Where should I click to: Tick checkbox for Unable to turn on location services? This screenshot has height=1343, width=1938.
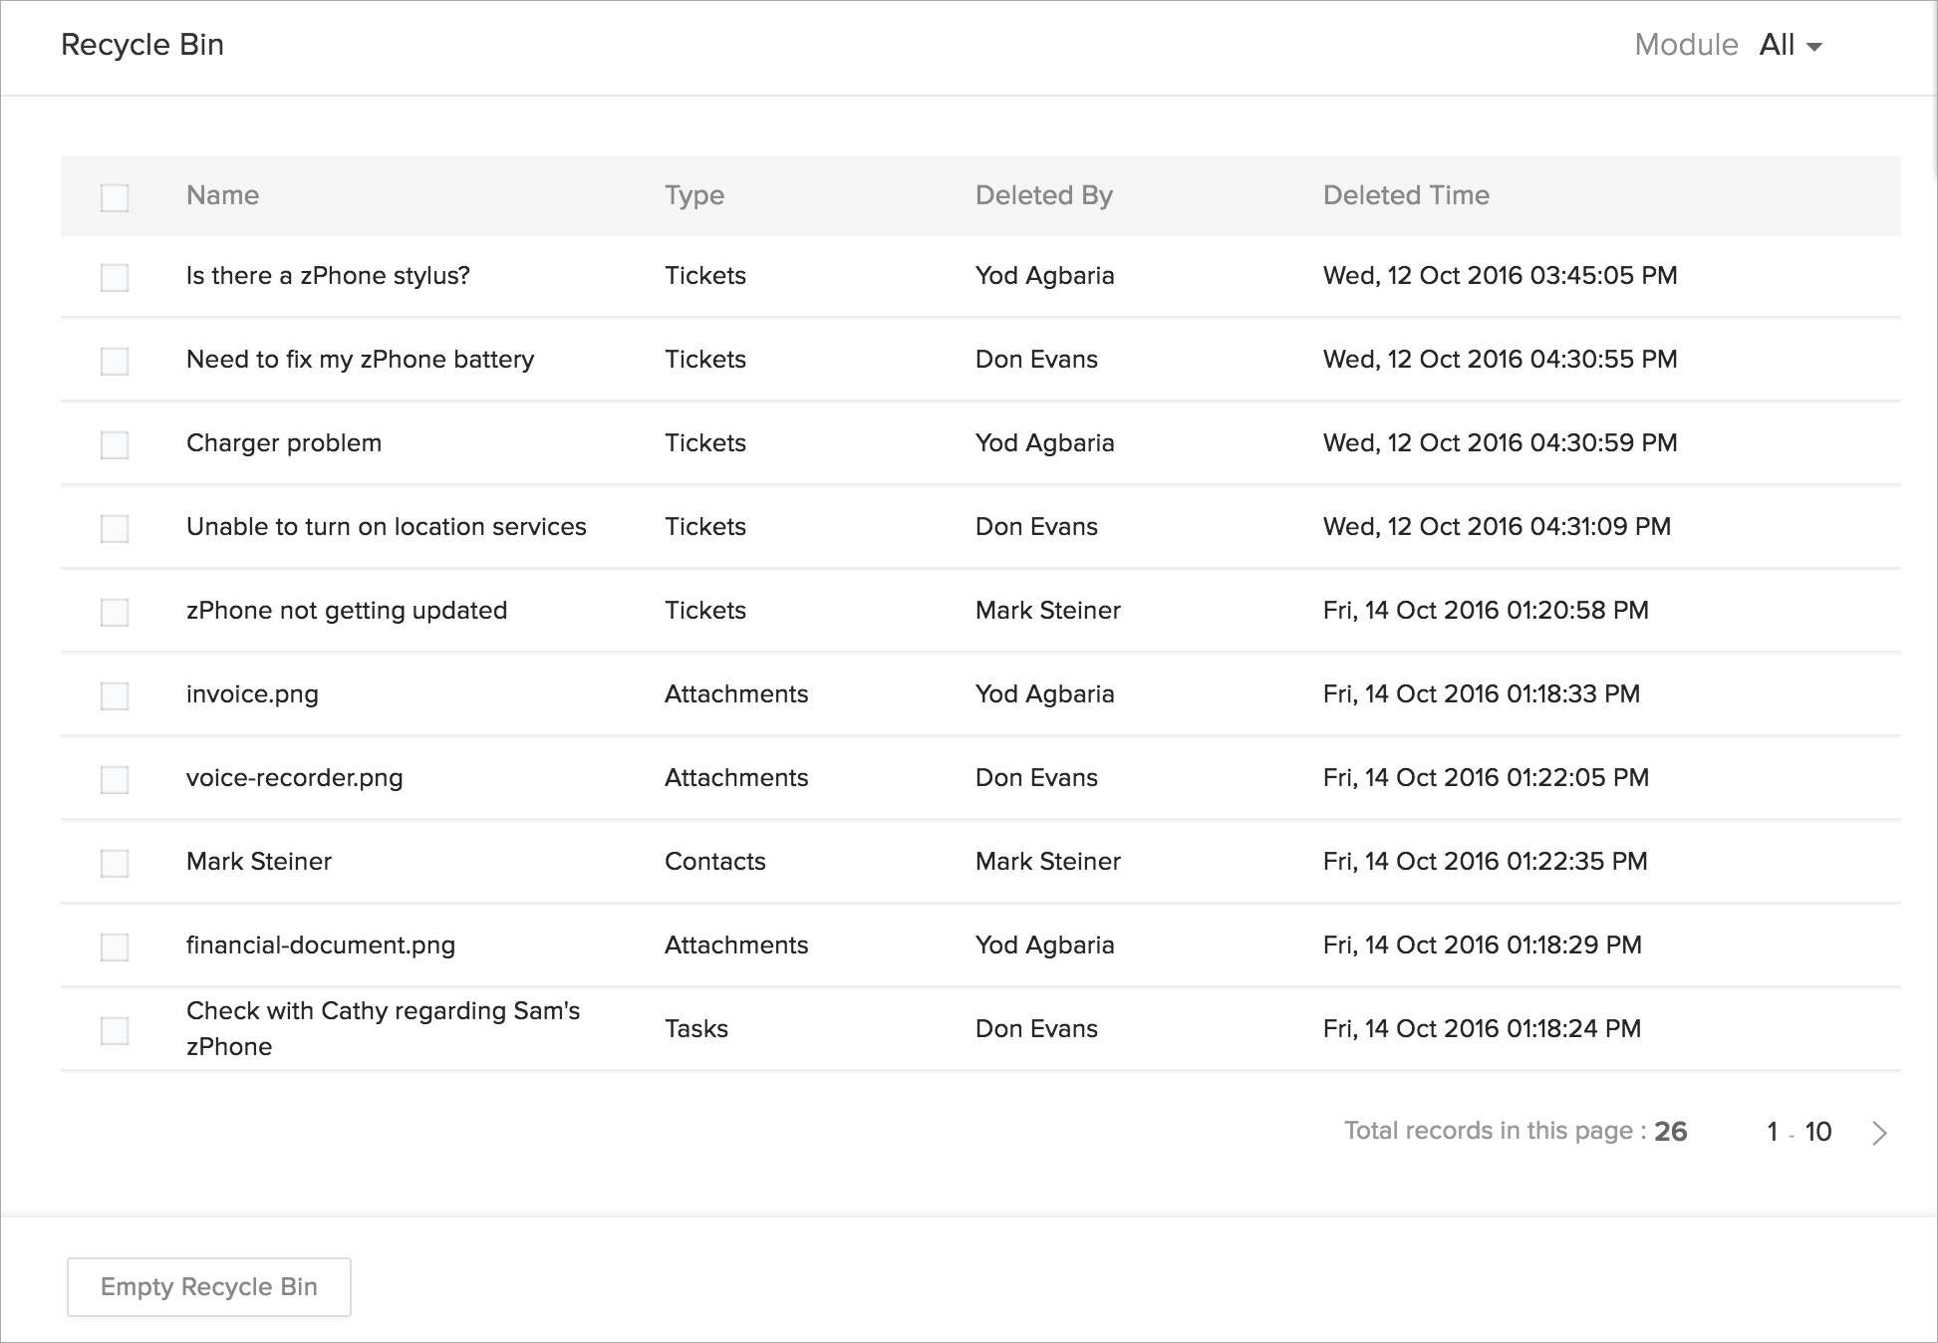click(x=115, y=528)
